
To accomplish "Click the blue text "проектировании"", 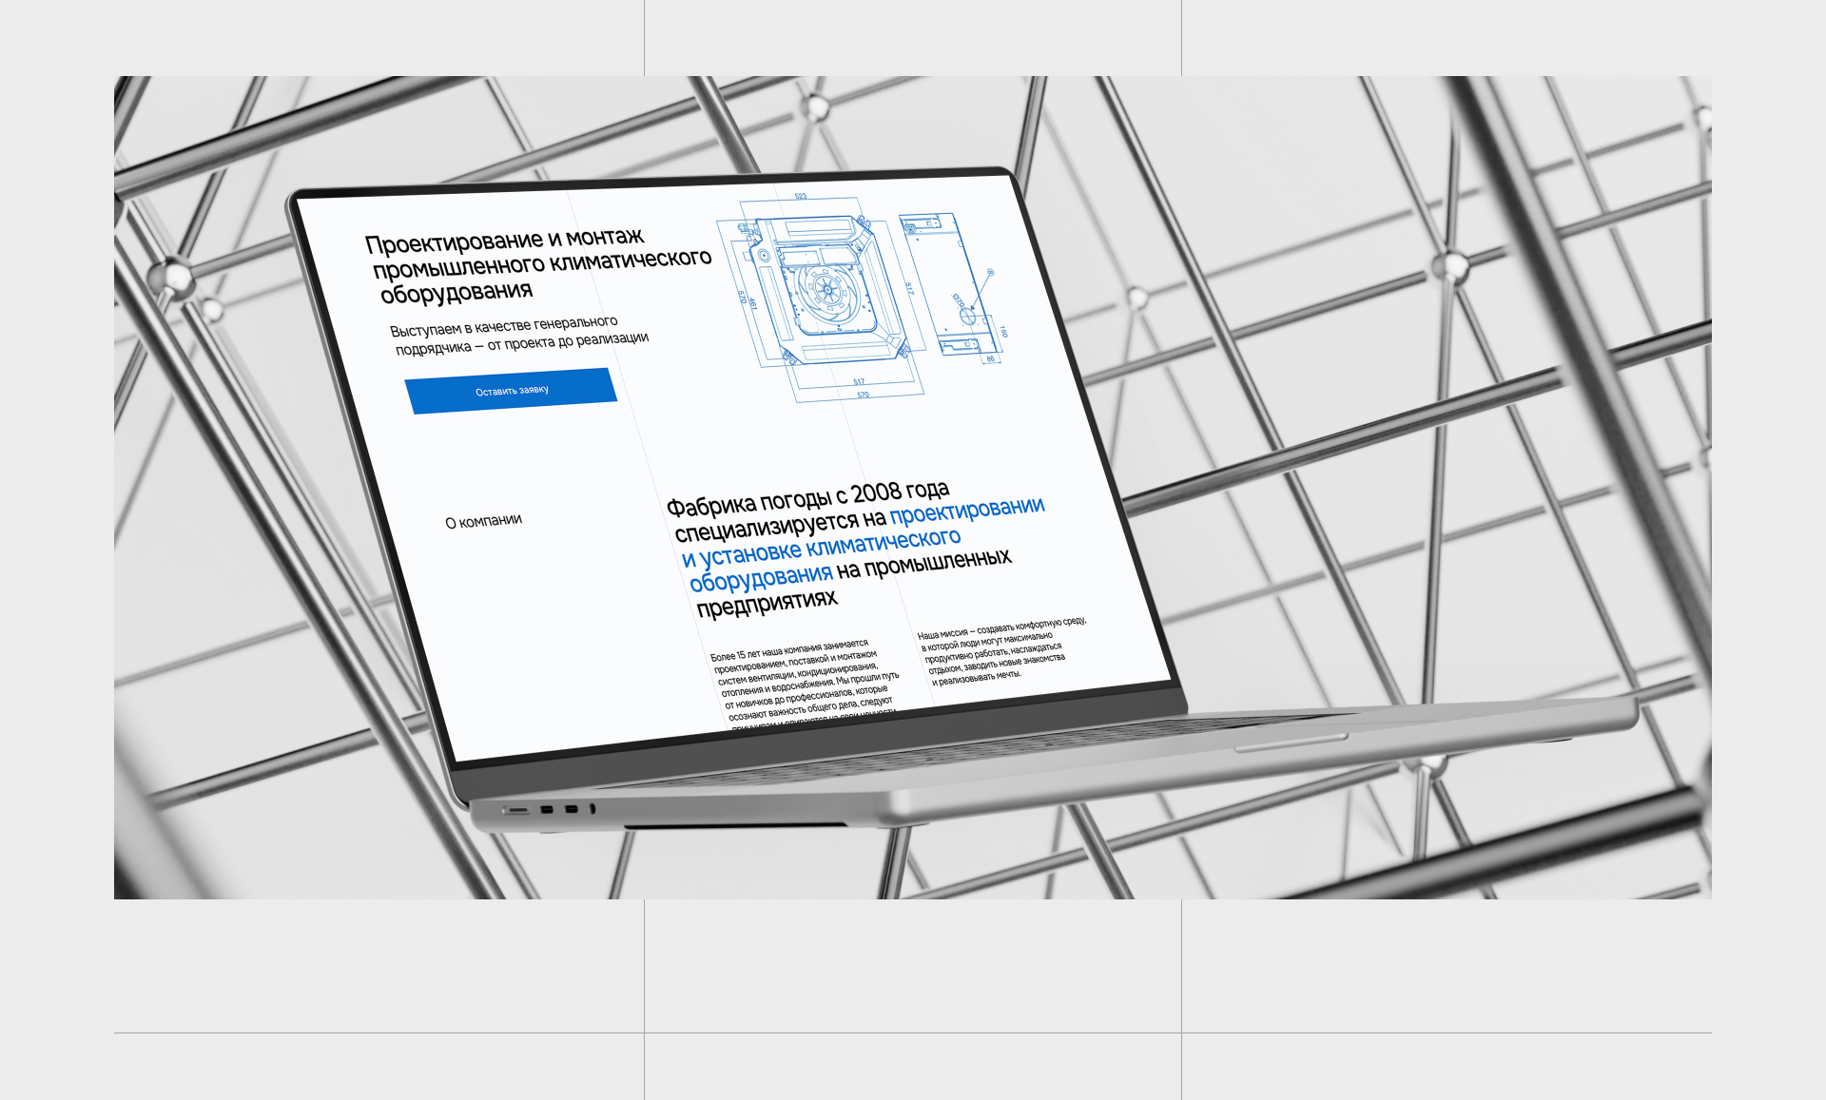I will click(966, 510).
